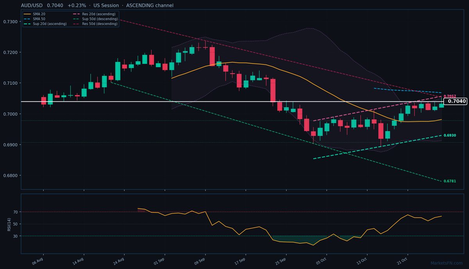Click the +0.23% change text
Image resolution: width=469 pixels, height=269 pixels.
(x=77, y=5)
